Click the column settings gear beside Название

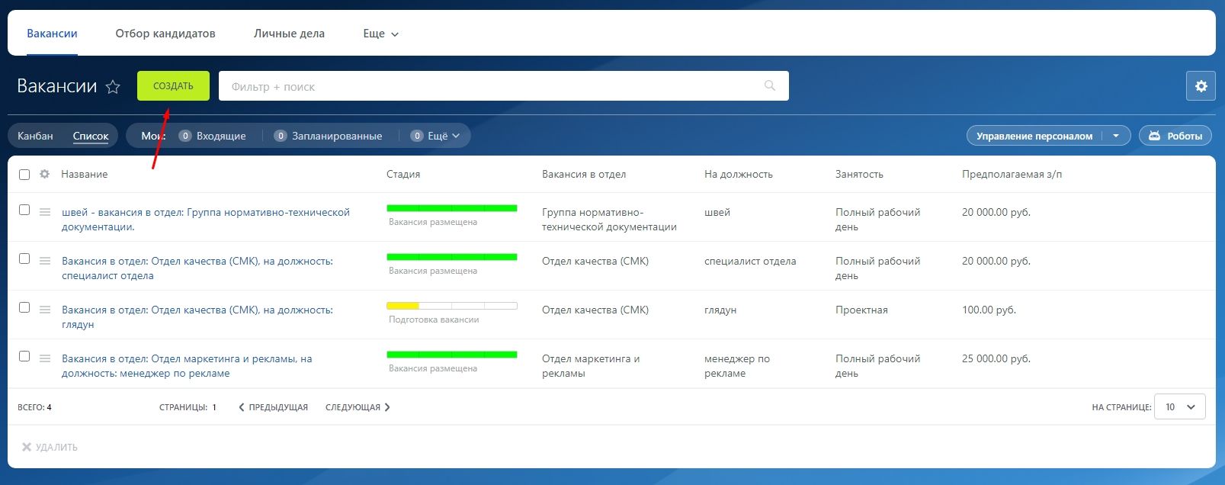coord(45,175)
